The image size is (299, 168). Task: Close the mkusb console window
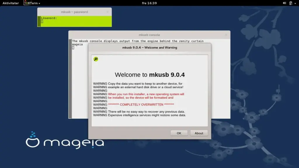(x=226, y=35)
